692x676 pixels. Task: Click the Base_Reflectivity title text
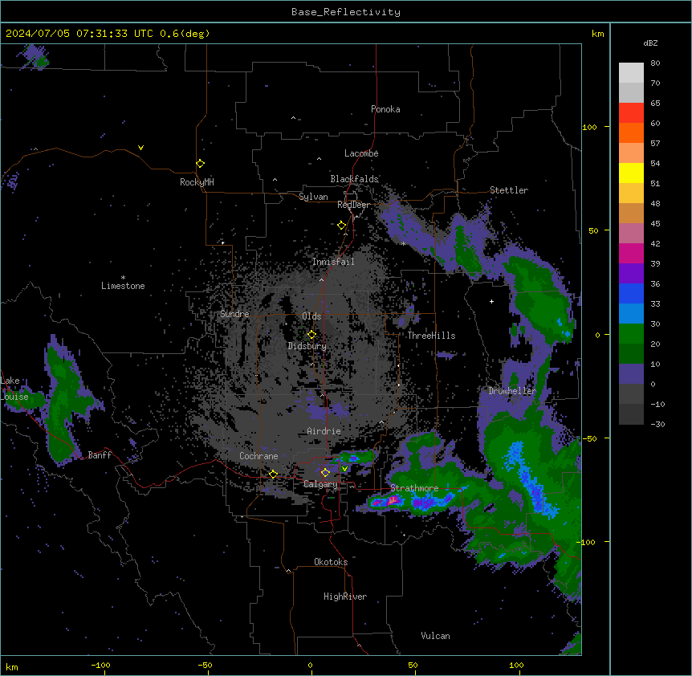pos(346,12)
